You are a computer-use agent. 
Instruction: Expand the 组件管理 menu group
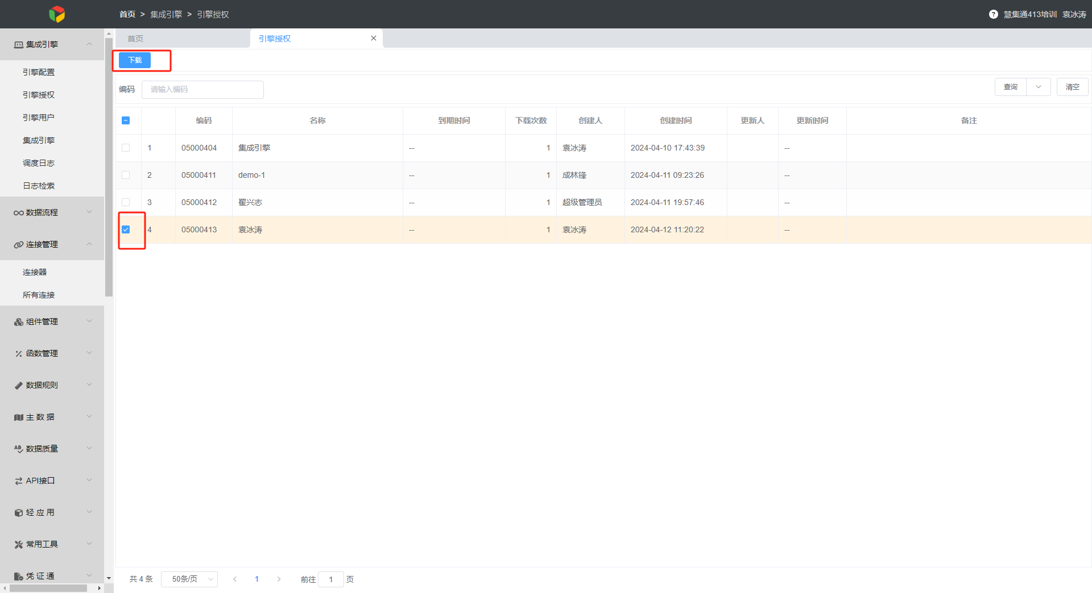point(89,321)
